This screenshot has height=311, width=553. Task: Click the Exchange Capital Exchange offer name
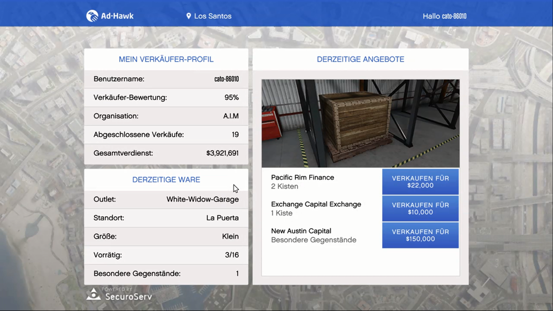316,204
